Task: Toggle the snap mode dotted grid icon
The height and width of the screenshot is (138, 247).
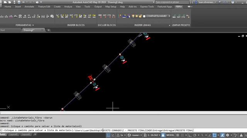Action: pos(182,135)
